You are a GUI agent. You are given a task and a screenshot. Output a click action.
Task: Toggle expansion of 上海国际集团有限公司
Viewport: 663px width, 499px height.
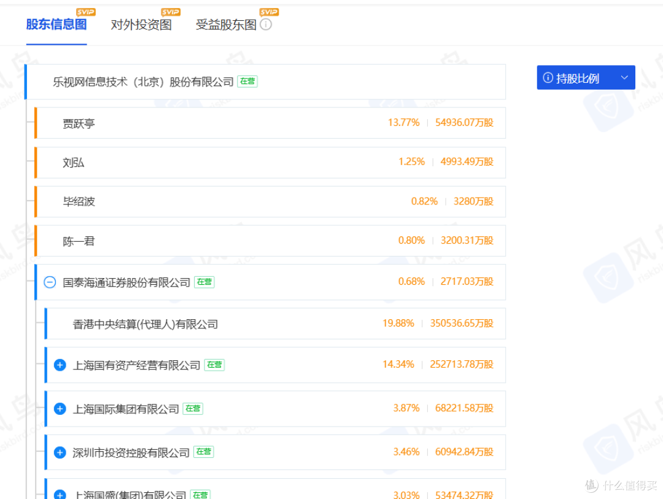60,409
